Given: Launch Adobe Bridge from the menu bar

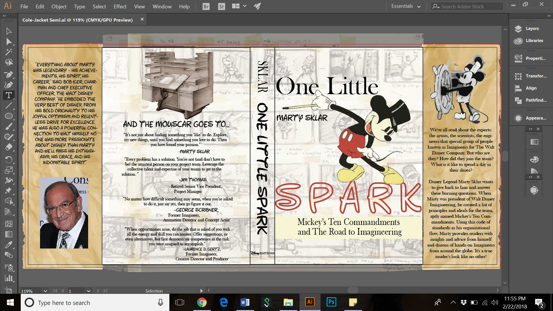Looking at the screenshot, I should (206, 6).
